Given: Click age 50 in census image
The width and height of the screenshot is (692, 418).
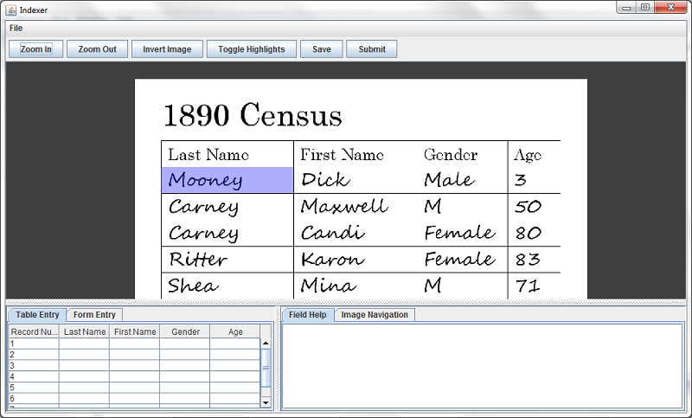Looking at the screenshot, I should pyautogui.click(x=529, y=207).
